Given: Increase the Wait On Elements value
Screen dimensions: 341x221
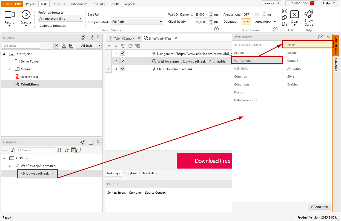Looking at the screenshot, I should [x=211, y=13].
